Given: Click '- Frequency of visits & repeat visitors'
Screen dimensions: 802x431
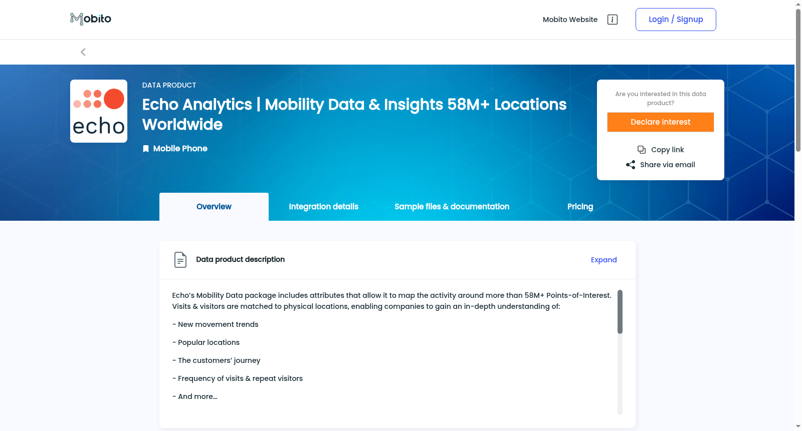Looking at the screenshot, I should coord(238,378).
